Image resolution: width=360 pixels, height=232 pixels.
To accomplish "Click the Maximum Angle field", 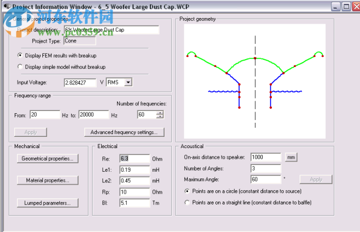I will click(x=266, y=180).
